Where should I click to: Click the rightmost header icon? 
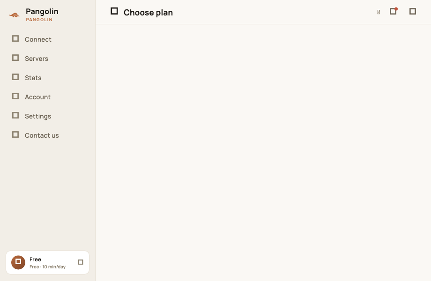(x=413, y=11)
